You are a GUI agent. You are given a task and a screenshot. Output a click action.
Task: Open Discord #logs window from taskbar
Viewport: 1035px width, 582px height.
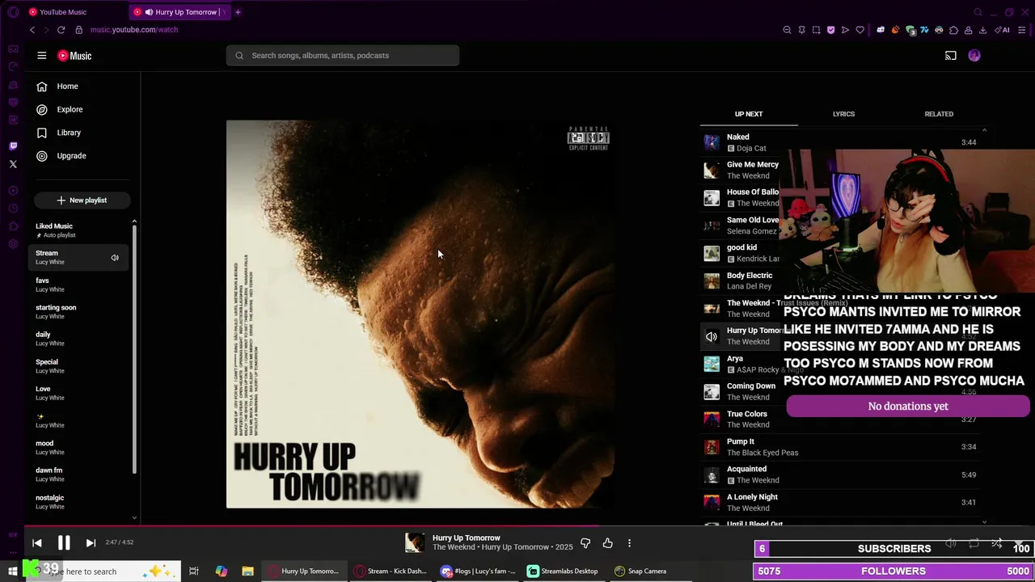click(x=479, y=571)
